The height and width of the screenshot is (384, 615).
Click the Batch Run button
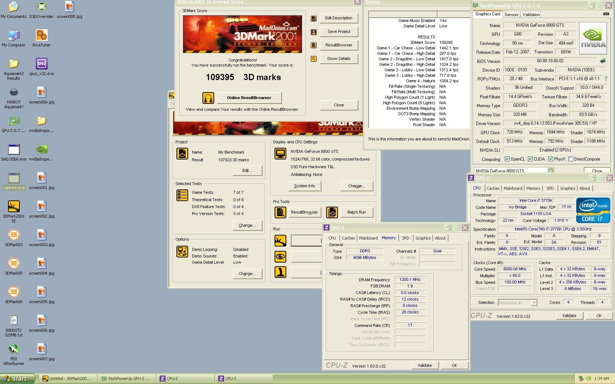pyautogui.click(x=357, y=212)
